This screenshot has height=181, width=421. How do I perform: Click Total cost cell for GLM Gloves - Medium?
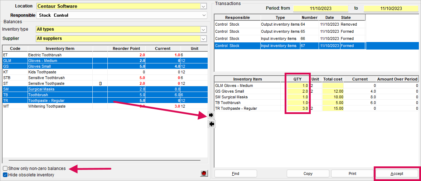pos(333,86)
